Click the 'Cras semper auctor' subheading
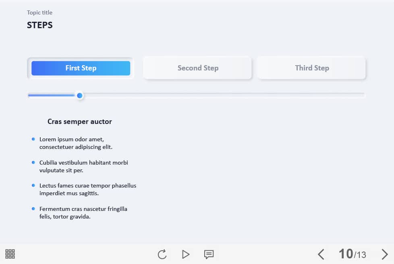394x264 pixels. (x=80, y=122)
